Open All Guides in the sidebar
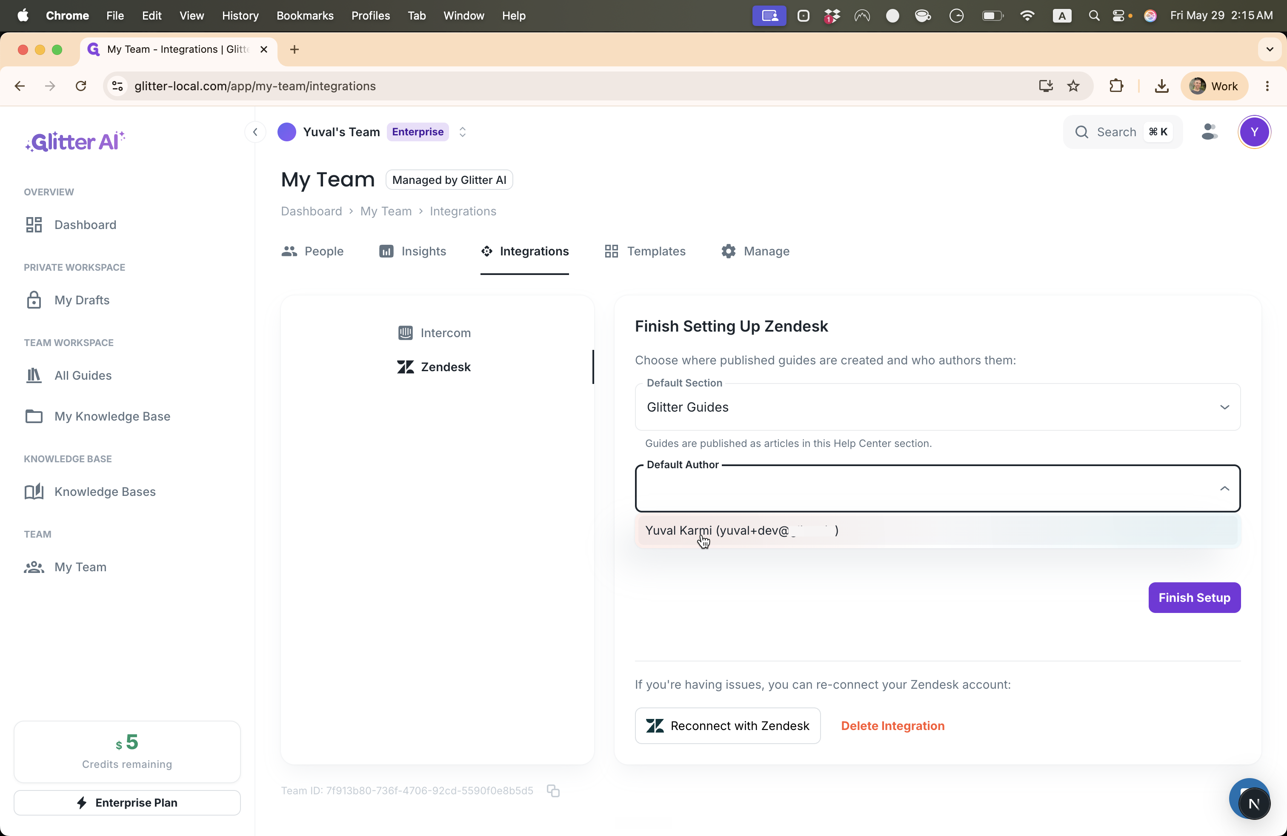 point(68,375)
